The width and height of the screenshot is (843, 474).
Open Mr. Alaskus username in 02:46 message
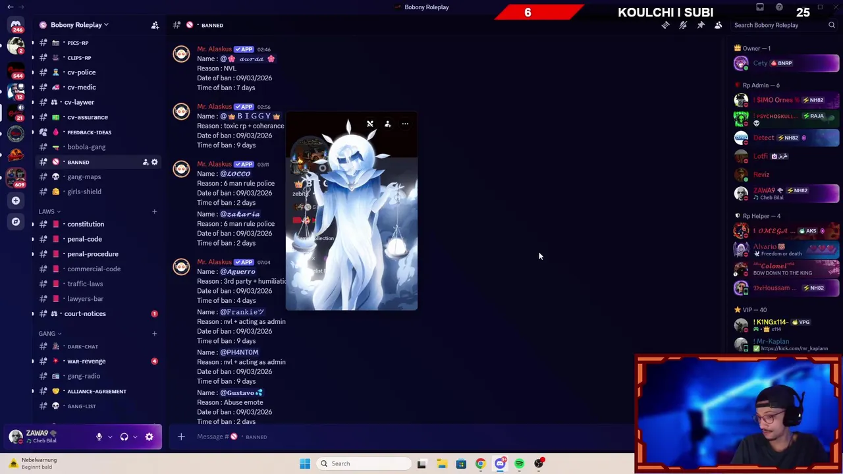coord(214,49)
